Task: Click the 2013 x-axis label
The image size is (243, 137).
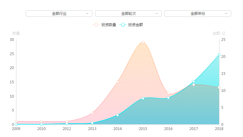Action: [92, 129]
